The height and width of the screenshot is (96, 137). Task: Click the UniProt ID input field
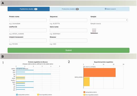pos(28,30)
